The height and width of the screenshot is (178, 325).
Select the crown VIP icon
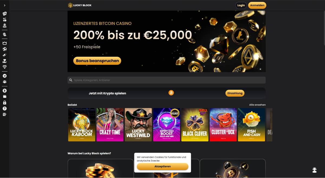pos(5,43)
